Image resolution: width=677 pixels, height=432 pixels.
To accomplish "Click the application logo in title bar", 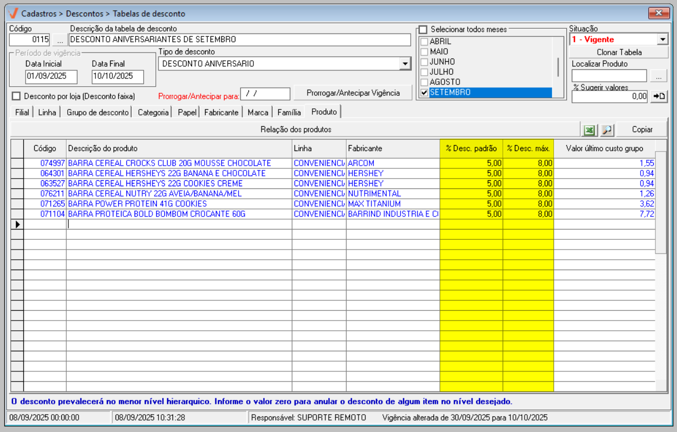I will click(14, 14).
